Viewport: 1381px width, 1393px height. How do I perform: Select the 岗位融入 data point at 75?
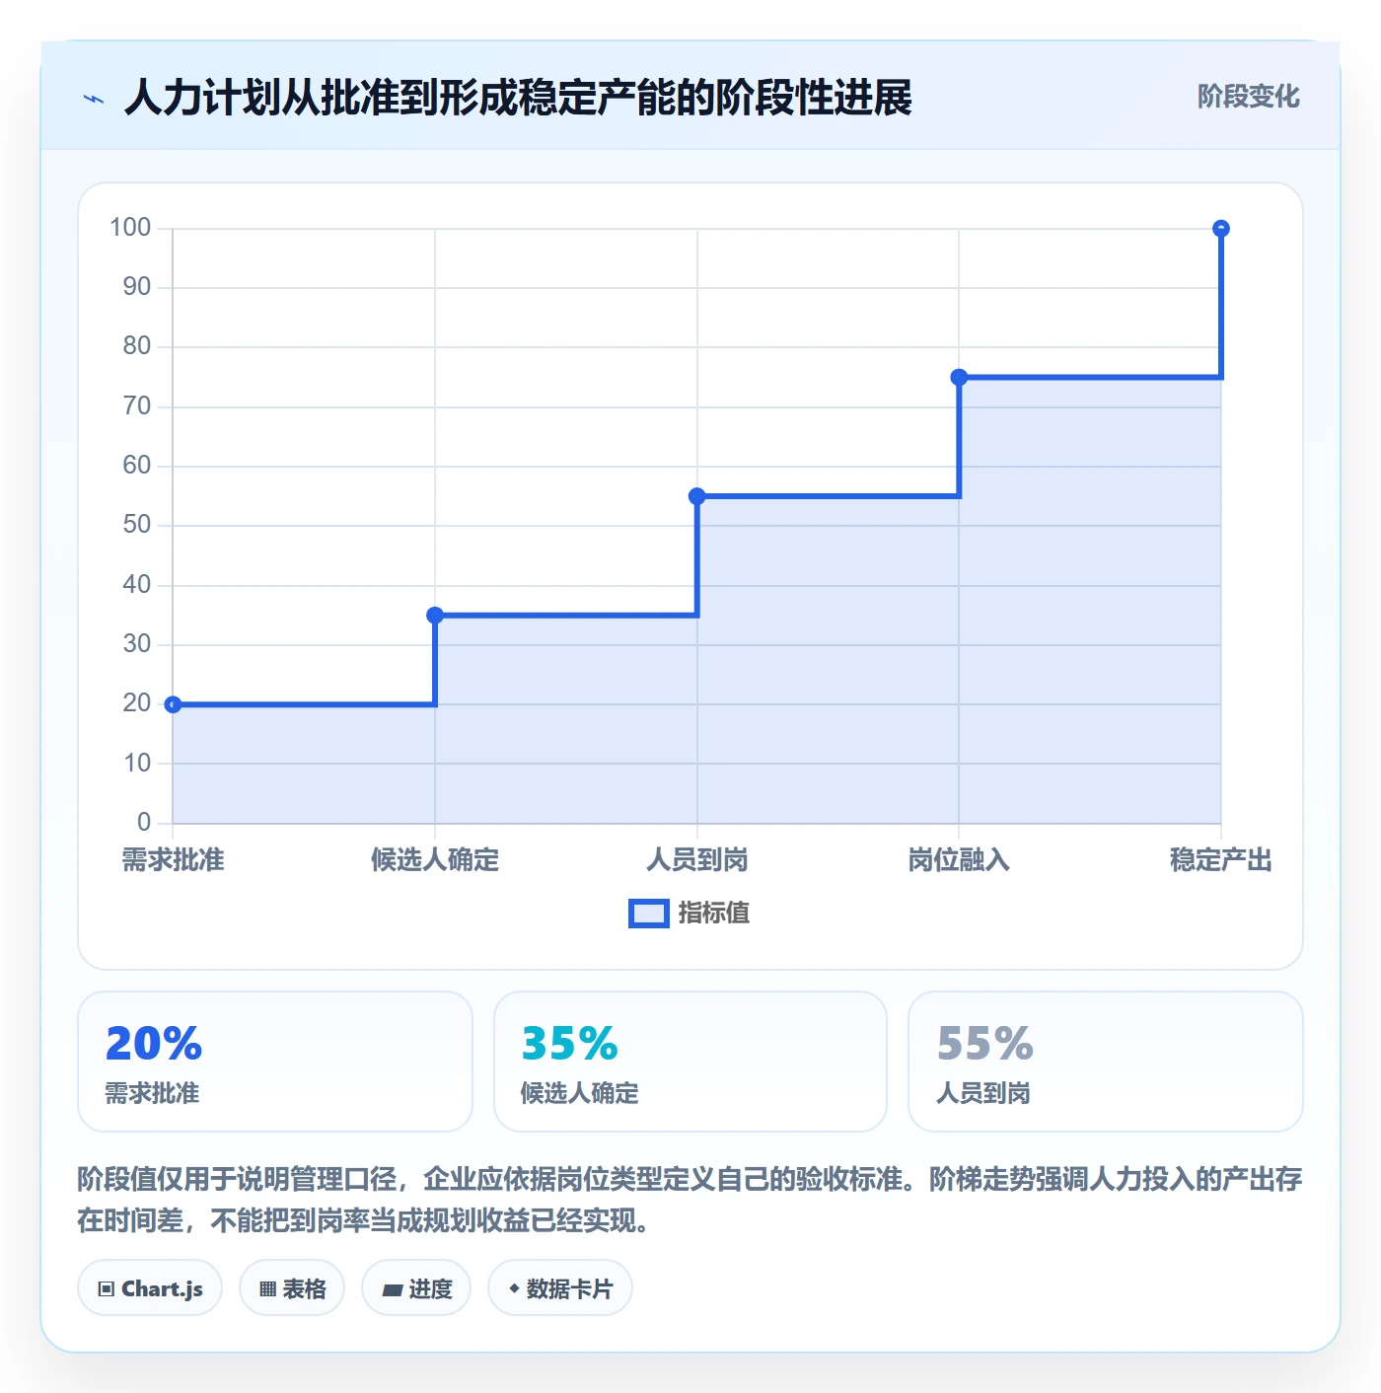point(959,377)
